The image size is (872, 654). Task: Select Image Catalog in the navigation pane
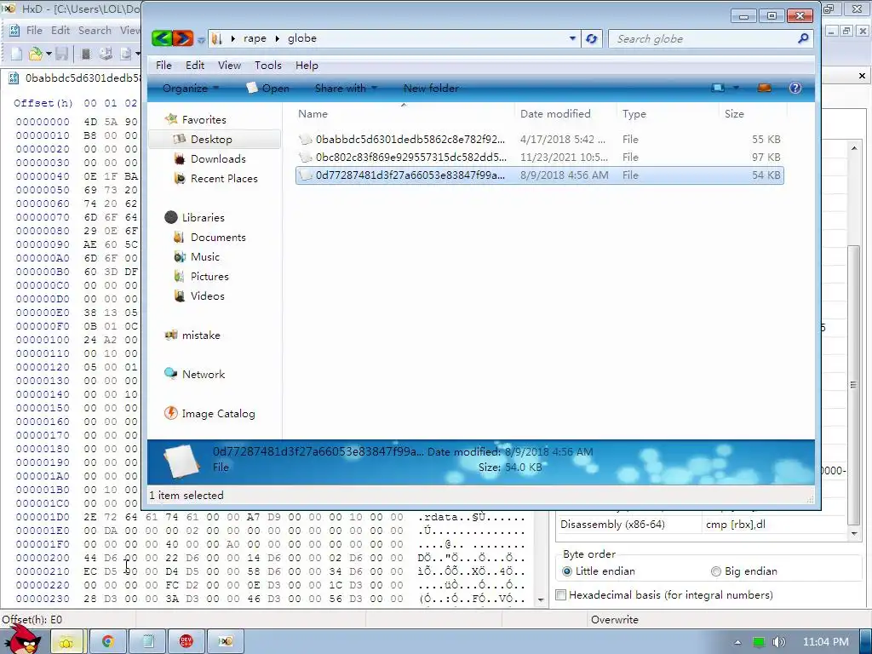(x=218, y=414)
